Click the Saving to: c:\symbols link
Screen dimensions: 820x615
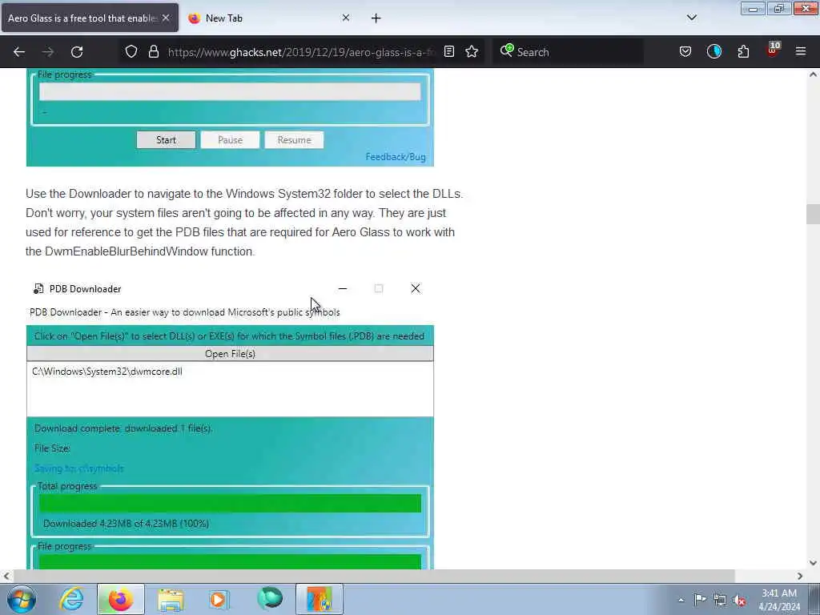pos(79,468)
